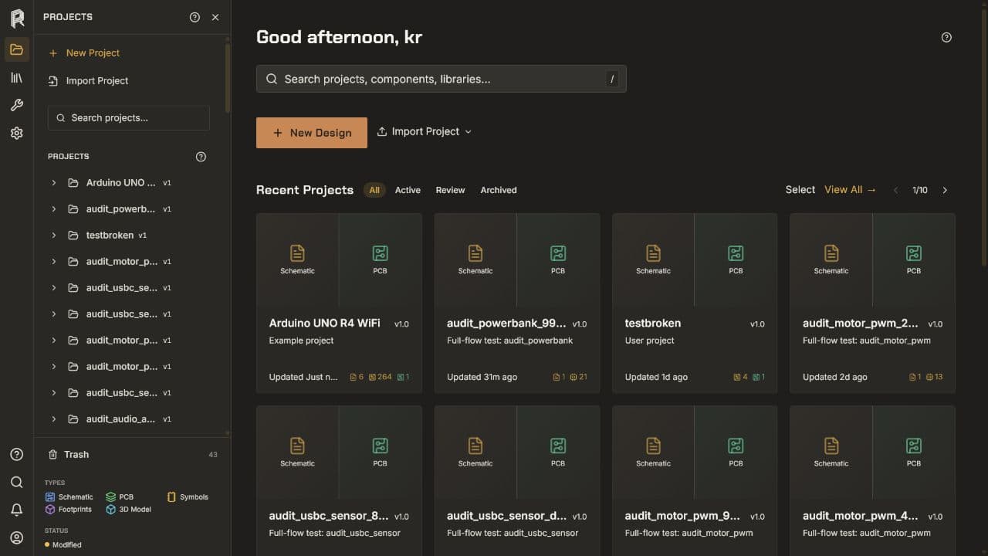This screenshot has height=556, width=988.
Task: Click the View All link
Action: click(x=850, y=190)
